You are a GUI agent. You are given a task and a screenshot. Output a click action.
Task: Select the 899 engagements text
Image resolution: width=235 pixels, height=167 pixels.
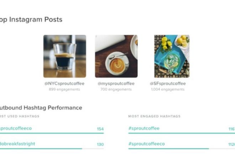[x=64, y=89]
